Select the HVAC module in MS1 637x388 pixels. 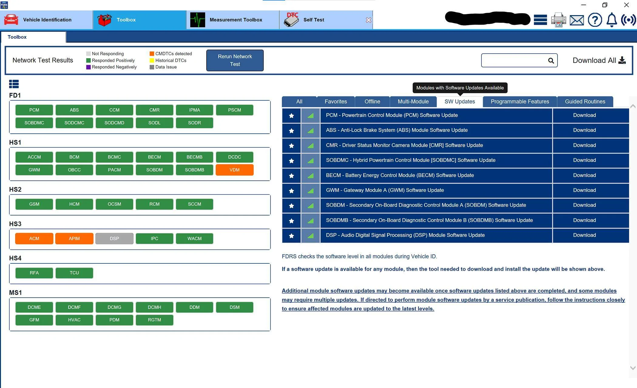coord(74,320)
